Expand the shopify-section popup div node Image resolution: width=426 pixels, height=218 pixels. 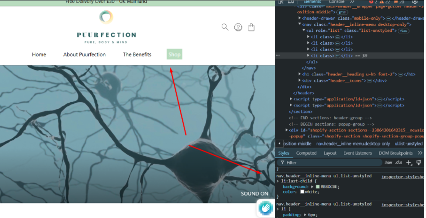[287, 130]
